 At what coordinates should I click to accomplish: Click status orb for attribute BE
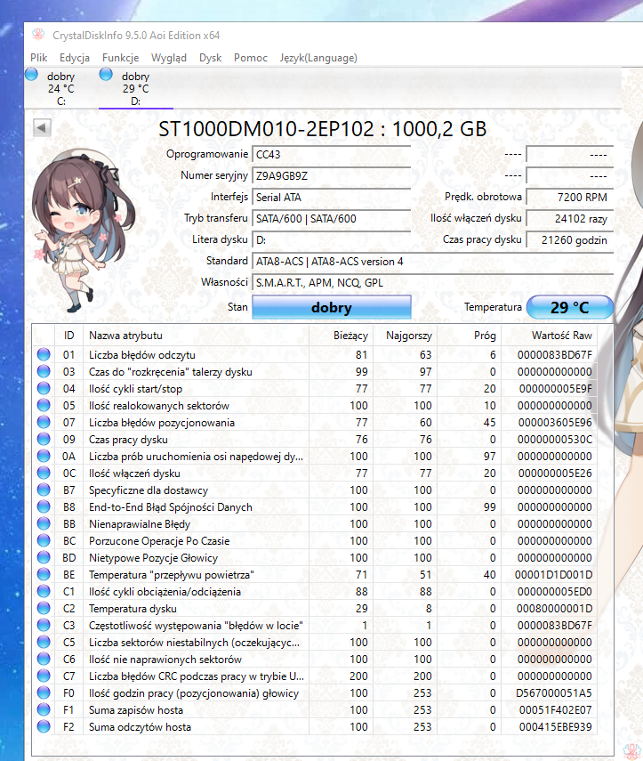pos(44,574)
